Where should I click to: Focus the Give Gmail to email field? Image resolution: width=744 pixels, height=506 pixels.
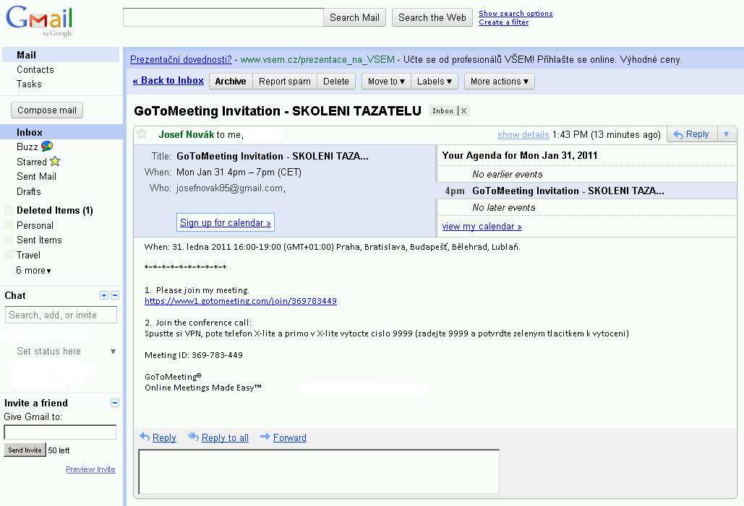tap(60, 432)
